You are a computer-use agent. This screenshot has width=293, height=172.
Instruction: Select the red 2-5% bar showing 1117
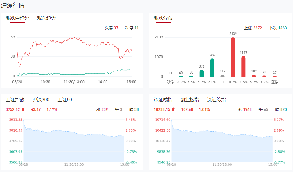point(243,67)
